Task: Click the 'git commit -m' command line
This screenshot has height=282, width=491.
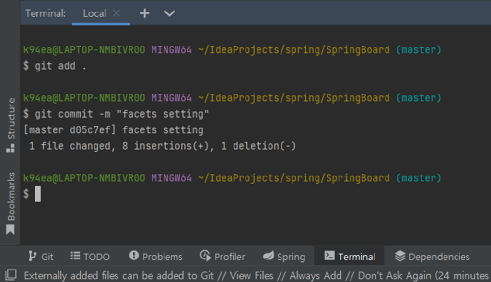Action: pyautogui.click(x=122, y=114)
